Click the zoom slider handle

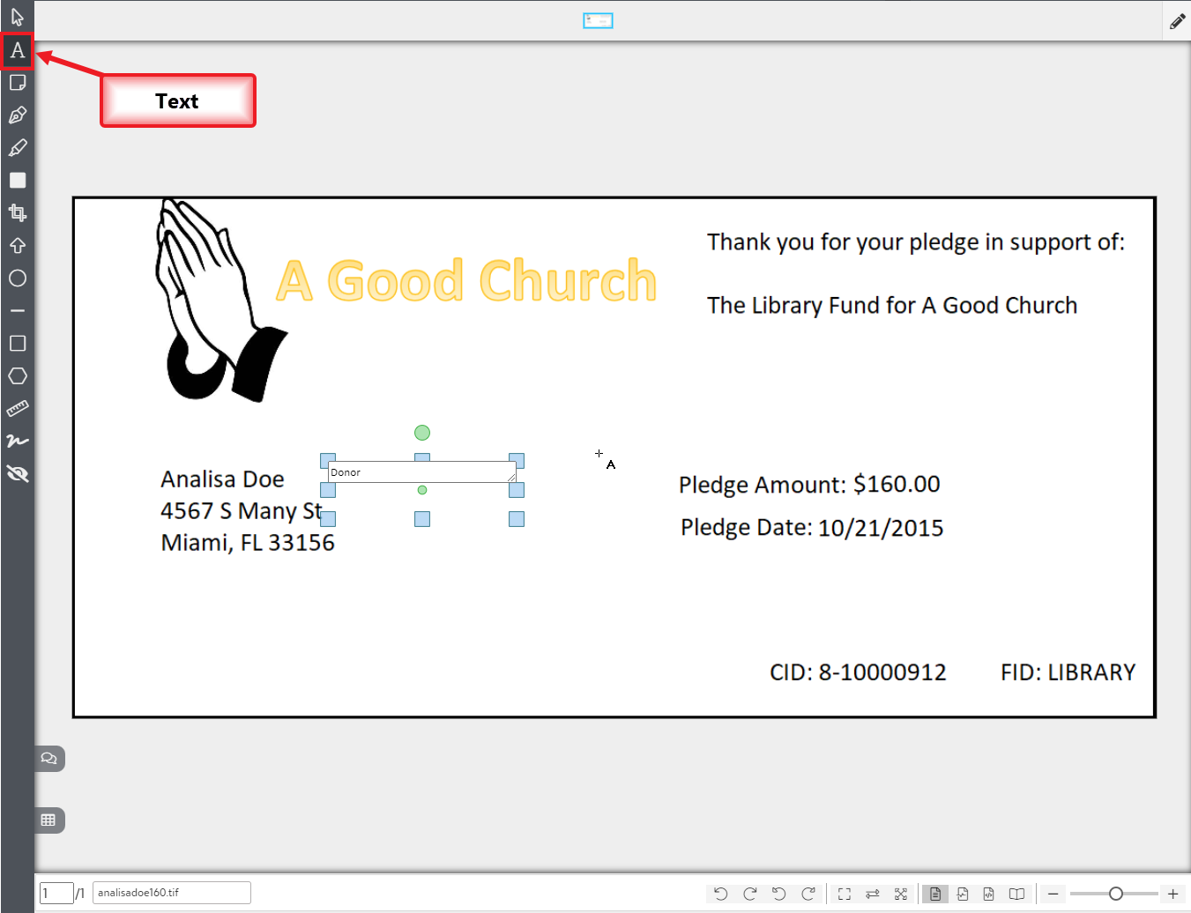[x=1116, y=894]
